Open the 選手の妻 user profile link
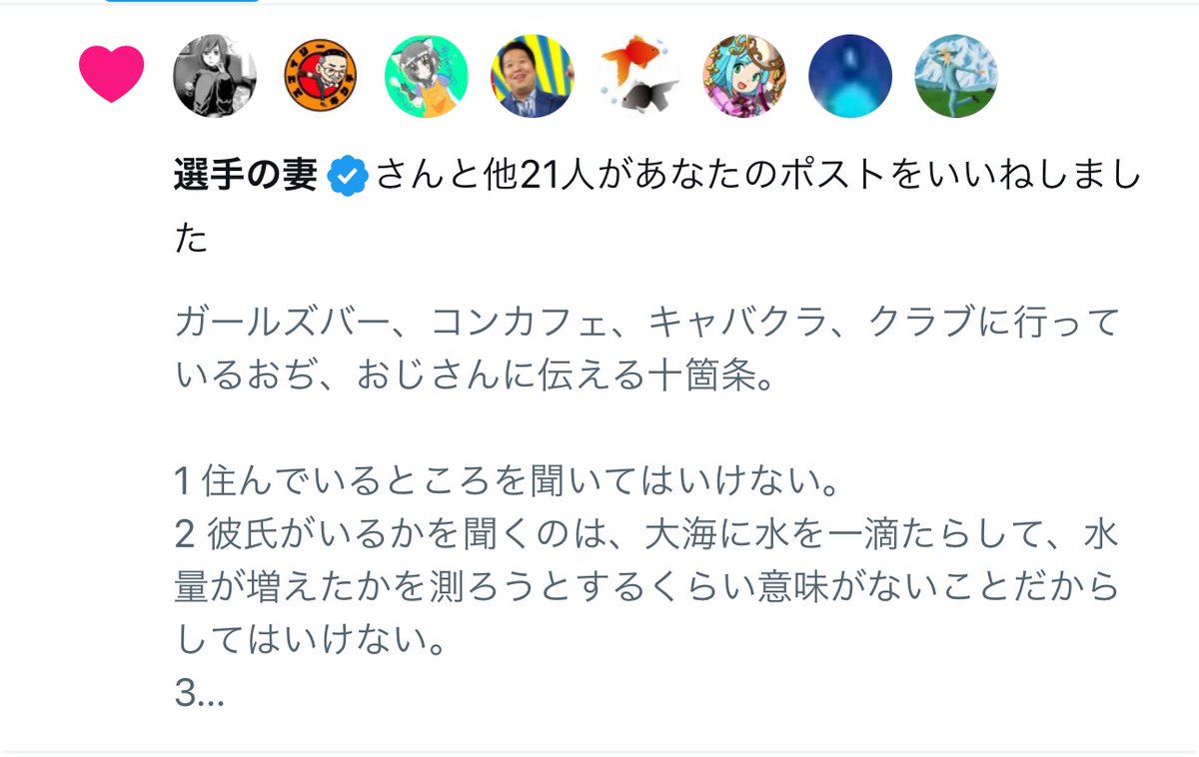Image resolution: width=1199 pixels, height=757 pixels. [246, 177]
